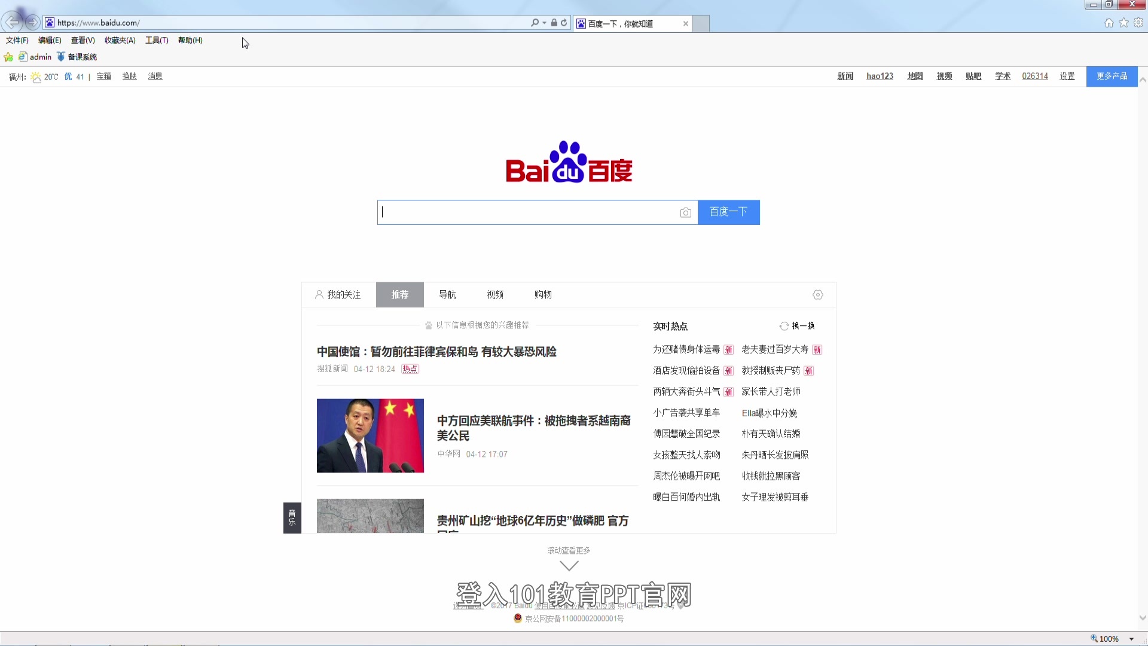Viewport: 1148px width, 646px height.
Task: Open 贵州矿山 headline
Action: click(533, 521)
